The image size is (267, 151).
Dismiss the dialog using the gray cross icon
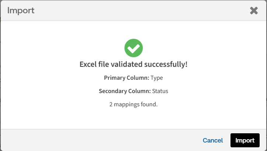tap(254, 10)
